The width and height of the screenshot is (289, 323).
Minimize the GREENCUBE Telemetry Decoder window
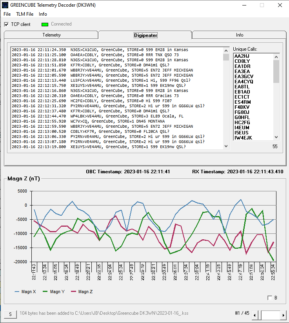tap(244, 5)
